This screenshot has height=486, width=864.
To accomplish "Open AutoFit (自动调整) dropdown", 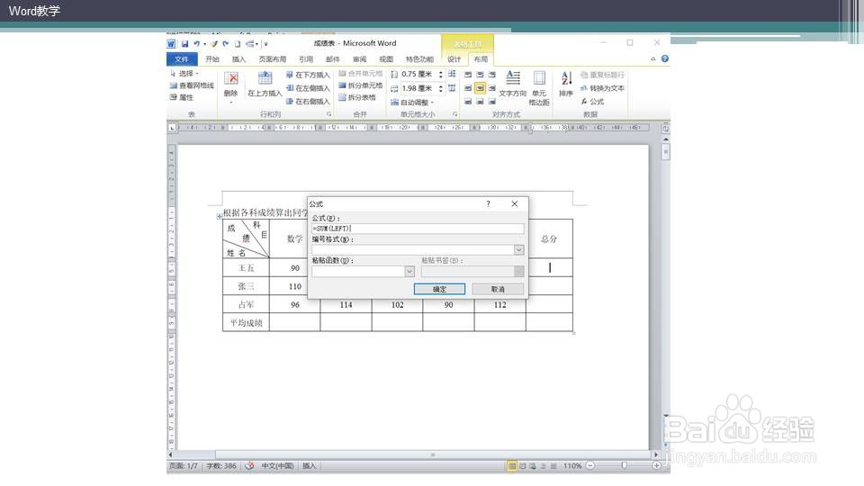I will [x=411, y=103].
